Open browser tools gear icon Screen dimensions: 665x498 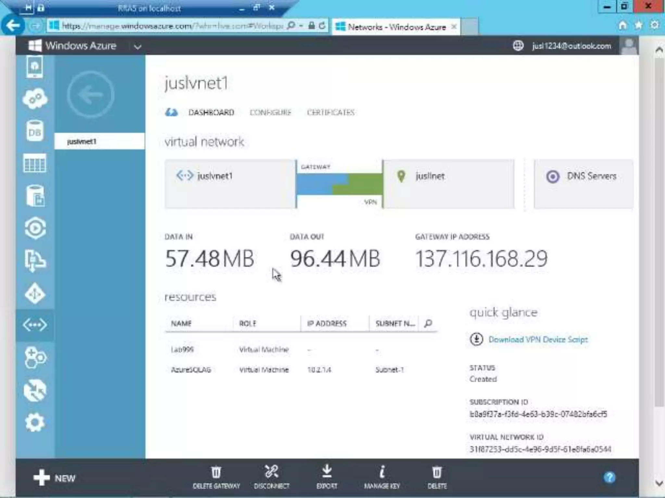pyautogui.click(x=655, y=25)
